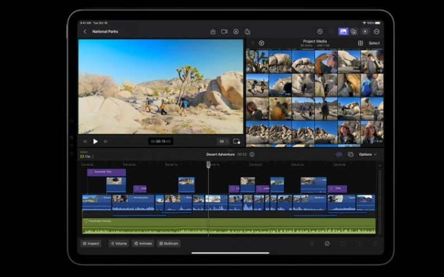
Task: Open the camera record icon
Action: [x=225, y=32]
